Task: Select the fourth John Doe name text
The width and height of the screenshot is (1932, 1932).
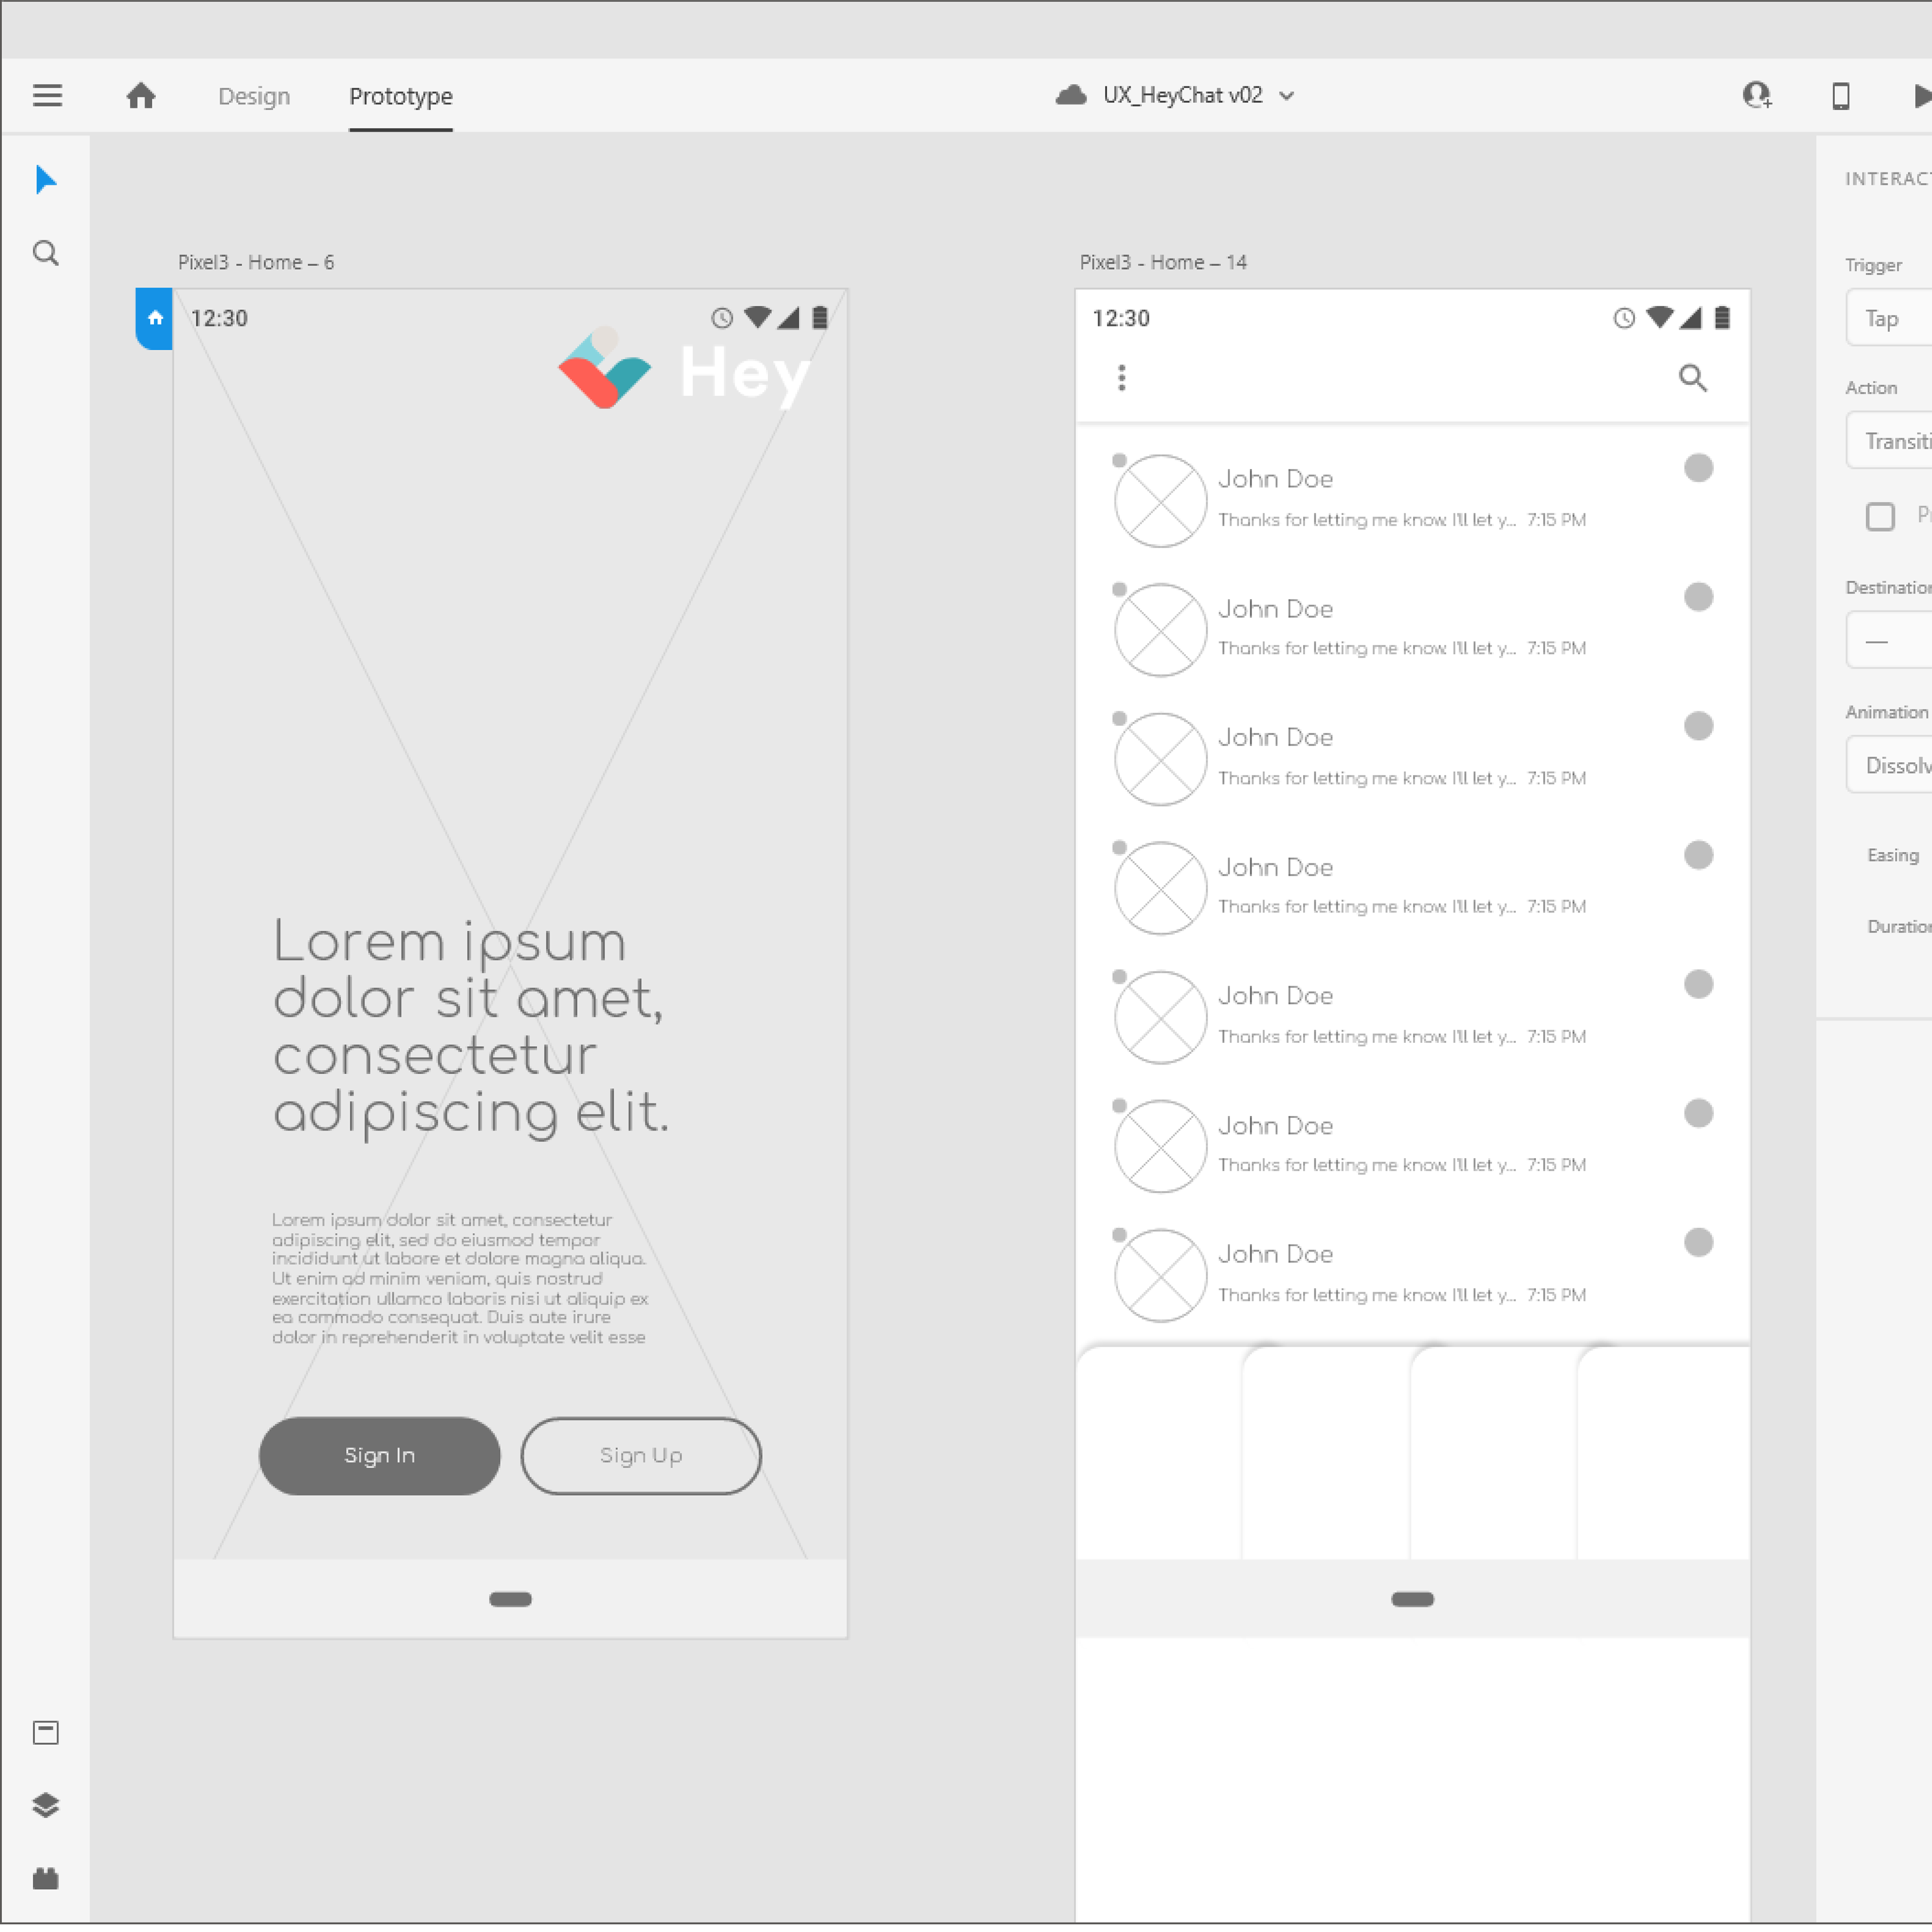Action: pos(1275,867)
